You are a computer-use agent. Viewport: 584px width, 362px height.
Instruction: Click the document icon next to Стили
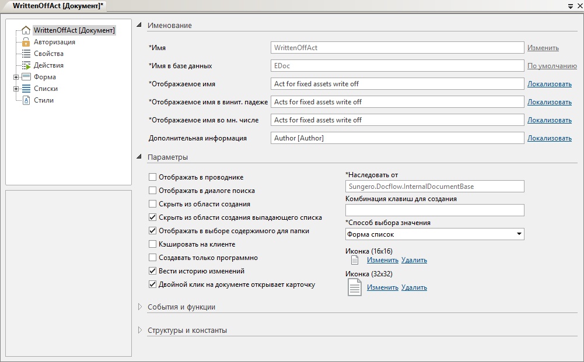tap(26, 100)
